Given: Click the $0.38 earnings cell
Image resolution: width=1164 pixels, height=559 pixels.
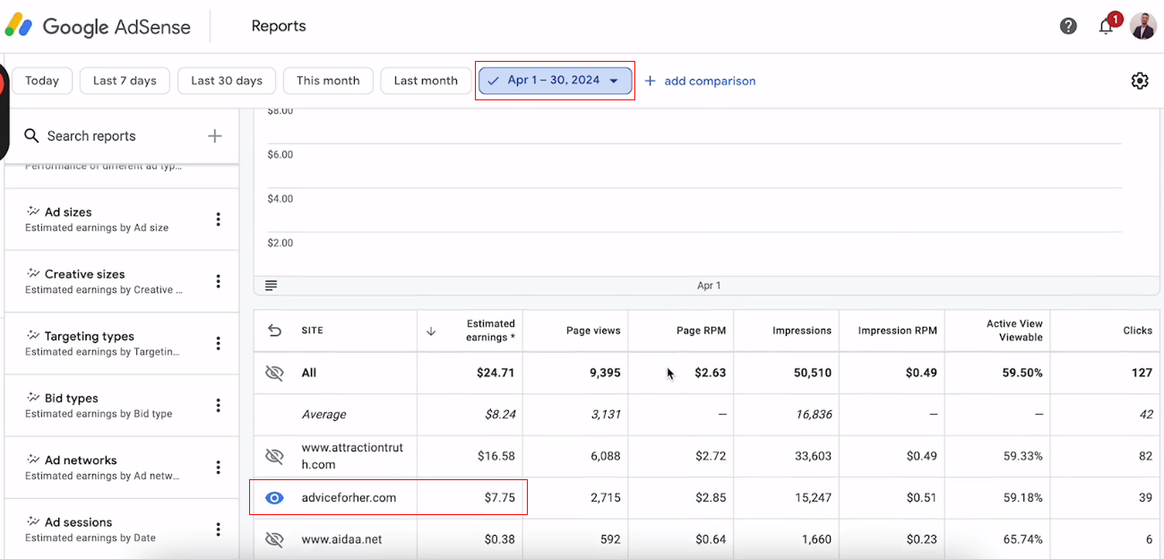Looking at the screenshot, I should point(499,539).
